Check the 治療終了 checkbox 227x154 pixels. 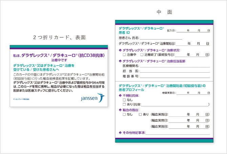(x=142, y=55)
